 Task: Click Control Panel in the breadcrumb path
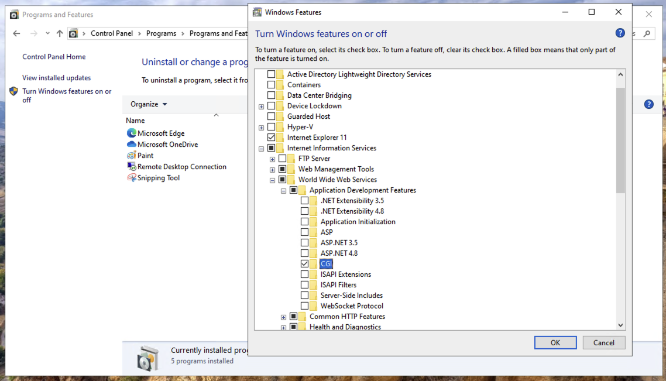point(112,33)
